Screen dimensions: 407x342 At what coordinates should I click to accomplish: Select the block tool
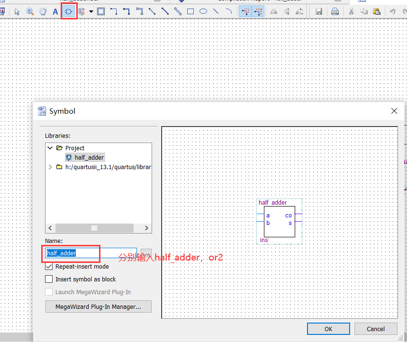[101, 12]
